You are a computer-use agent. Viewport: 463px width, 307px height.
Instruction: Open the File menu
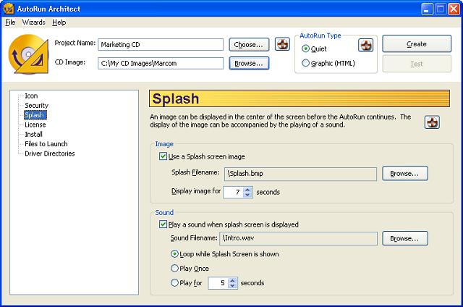coord(10,22)
